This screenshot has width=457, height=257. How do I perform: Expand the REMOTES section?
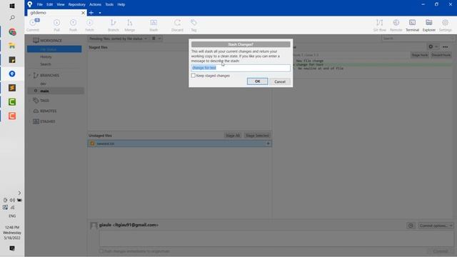(29, 111)
